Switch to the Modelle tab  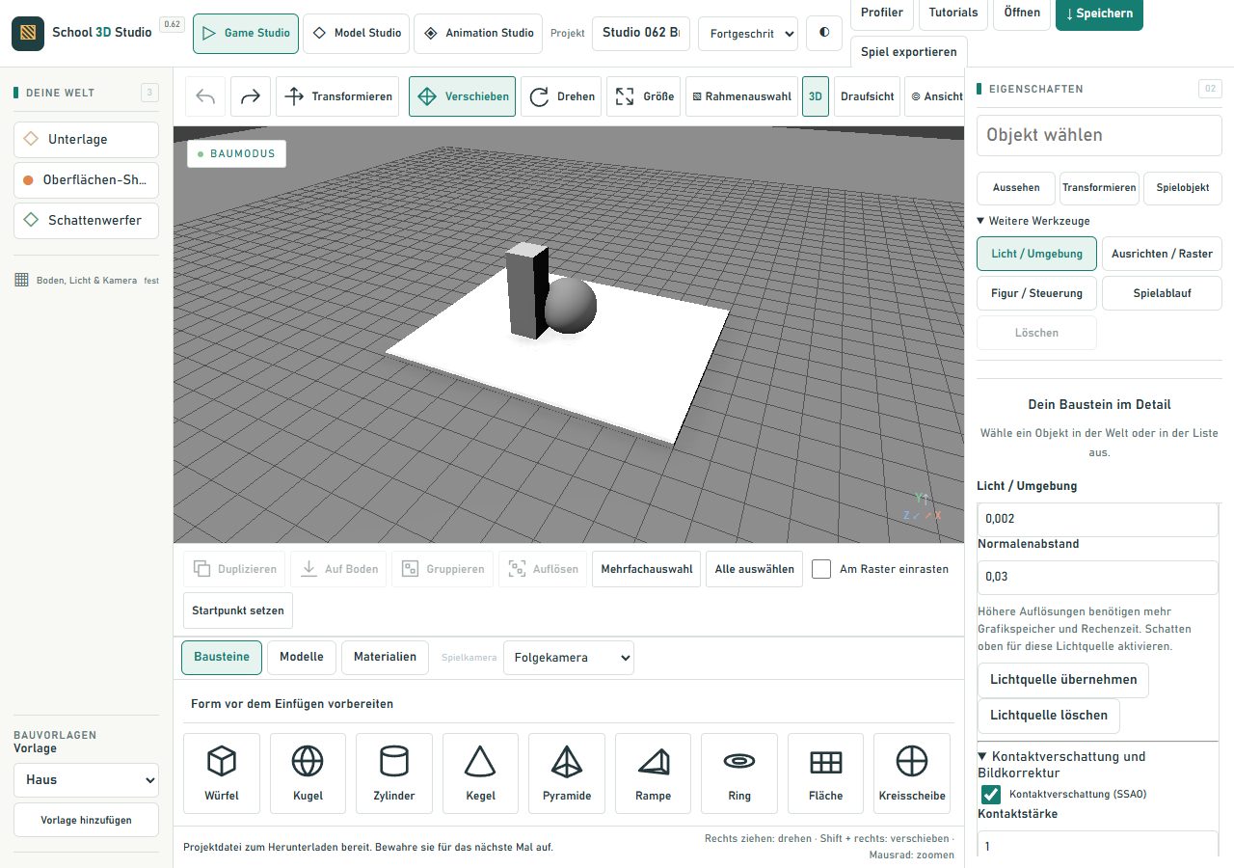pos(302,657)
